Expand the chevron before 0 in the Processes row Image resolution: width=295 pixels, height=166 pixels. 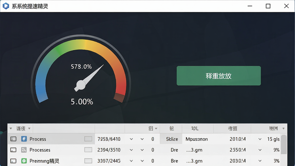pyautogui.click(x=142, y=150)
